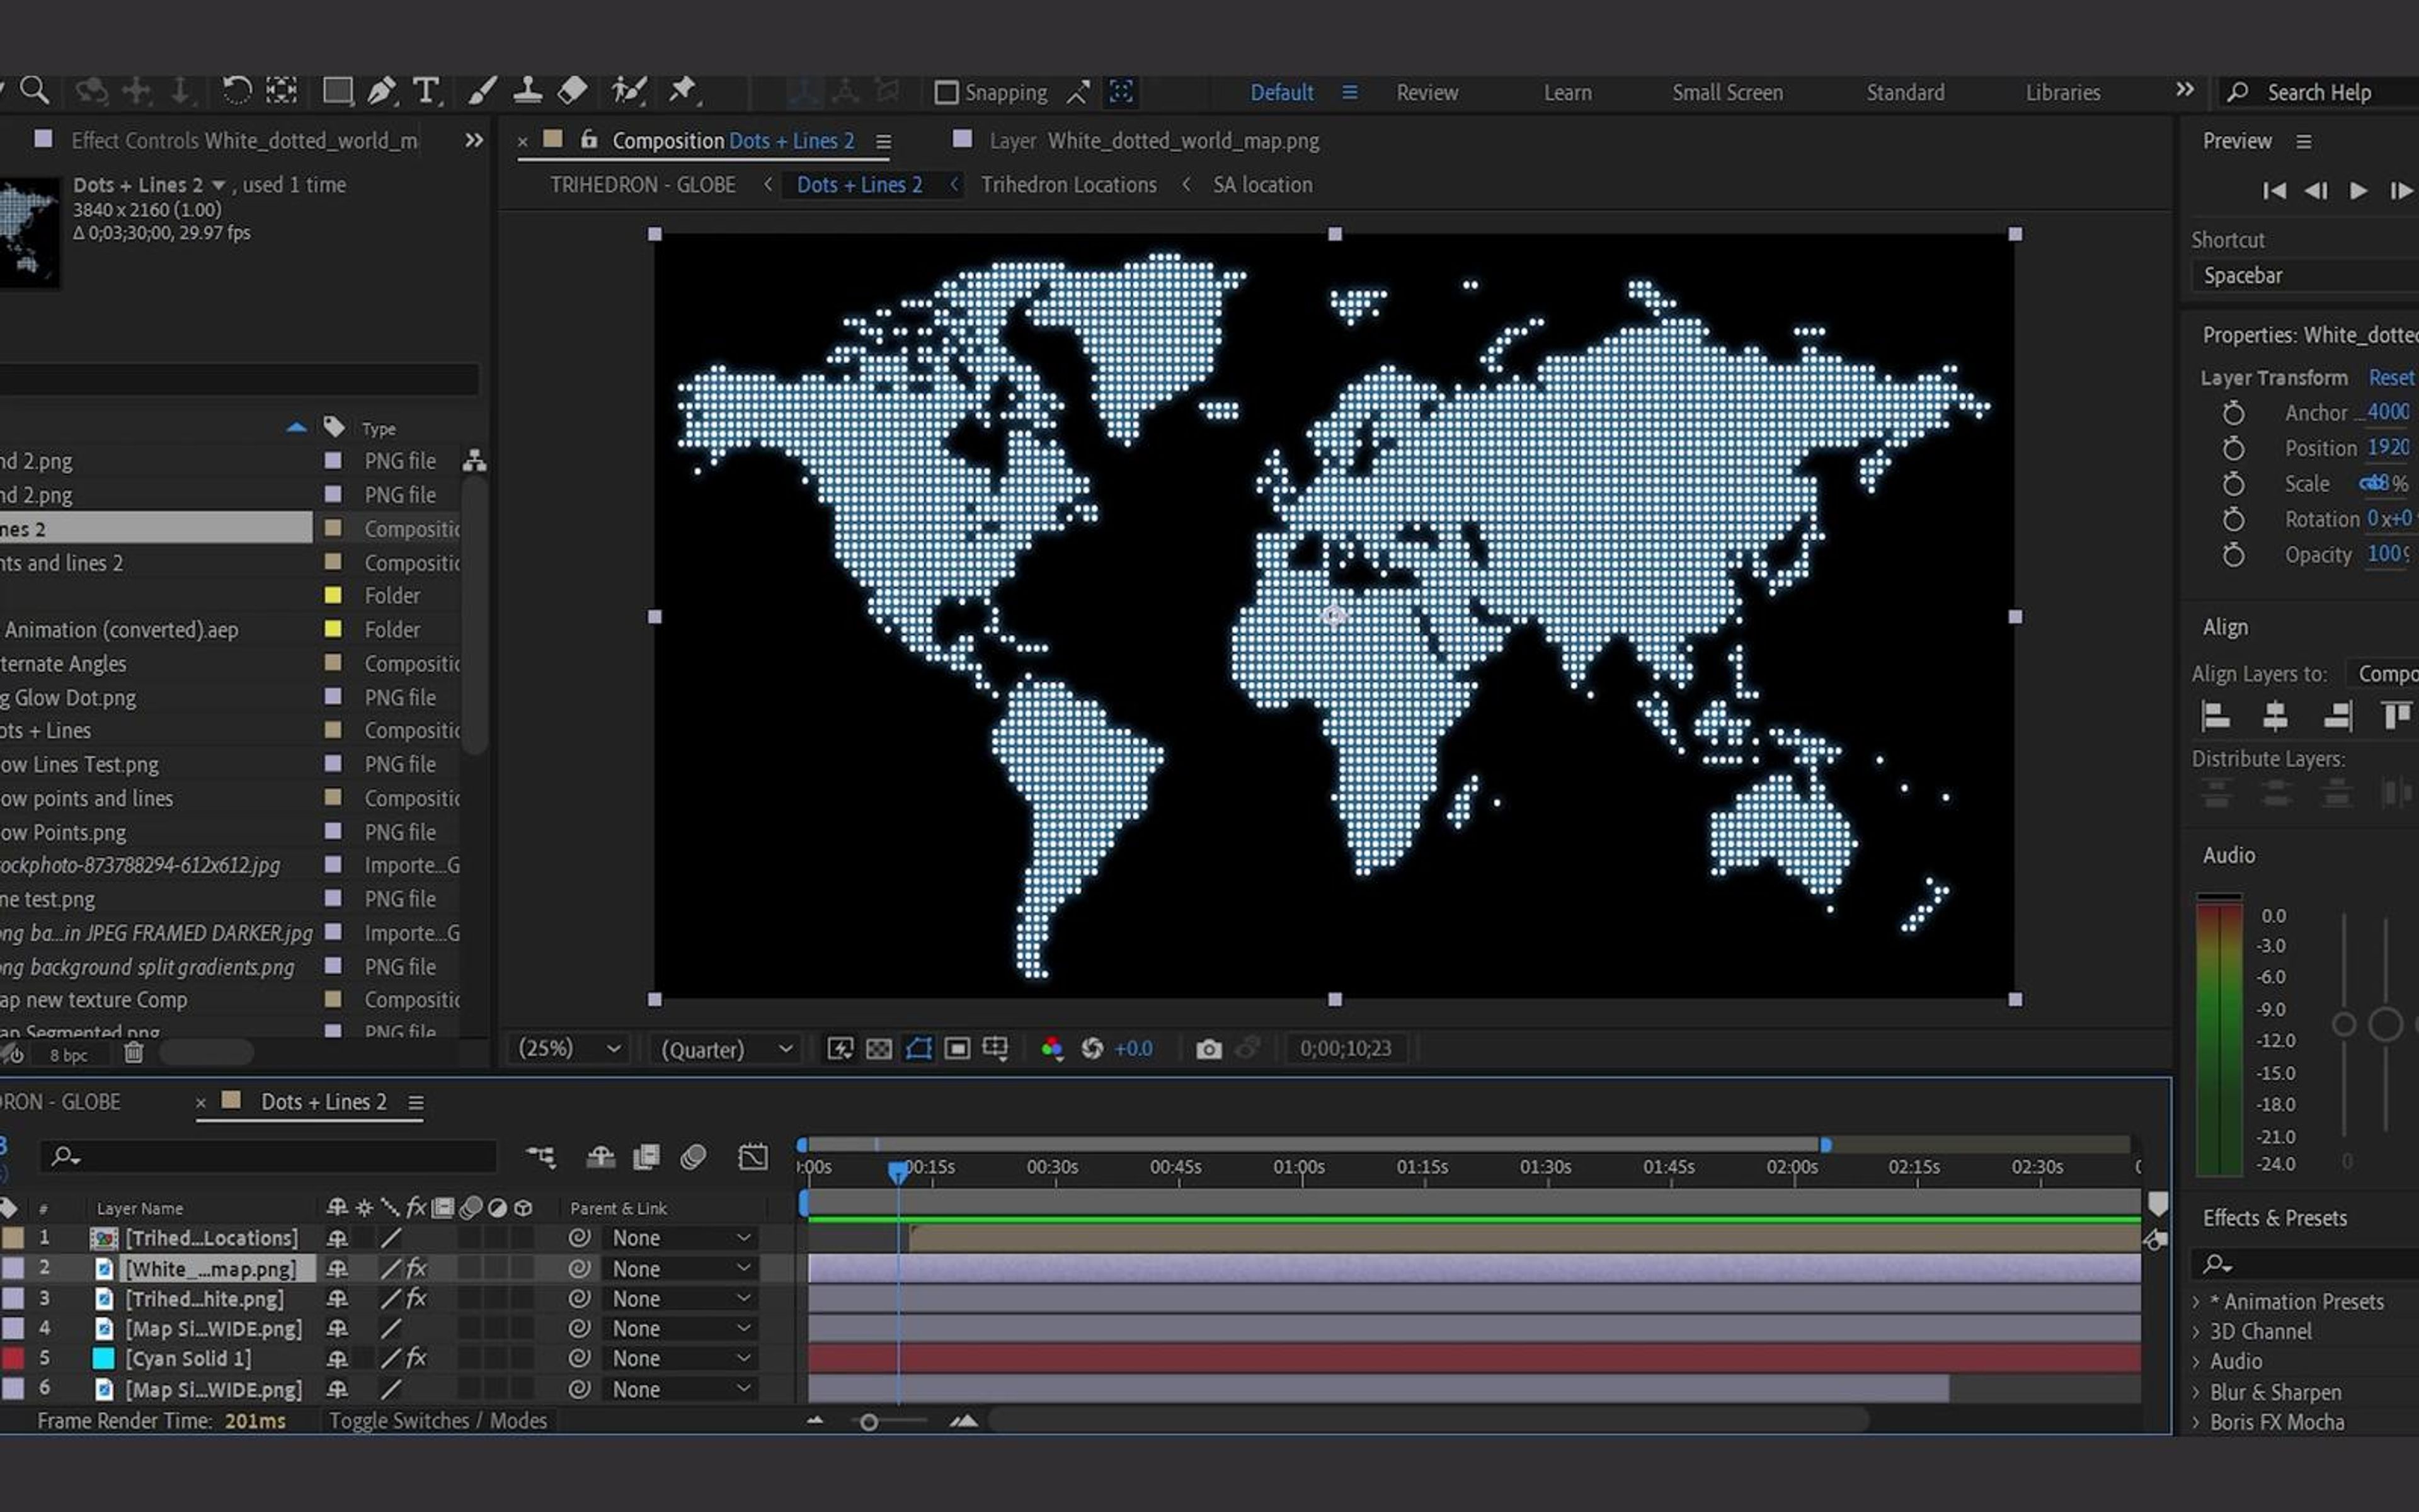Click the reset exposure aperture icon
Viewport: 2419px width, 1512px height.
pyautogui.click(x=1092, y=1048)
